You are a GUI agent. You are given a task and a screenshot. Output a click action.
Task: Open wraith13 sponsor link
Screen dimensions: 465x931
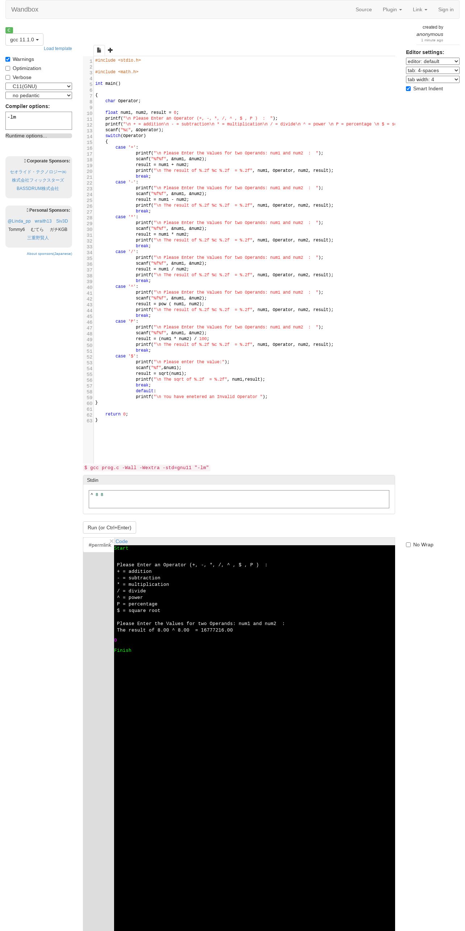click(43, 221)
